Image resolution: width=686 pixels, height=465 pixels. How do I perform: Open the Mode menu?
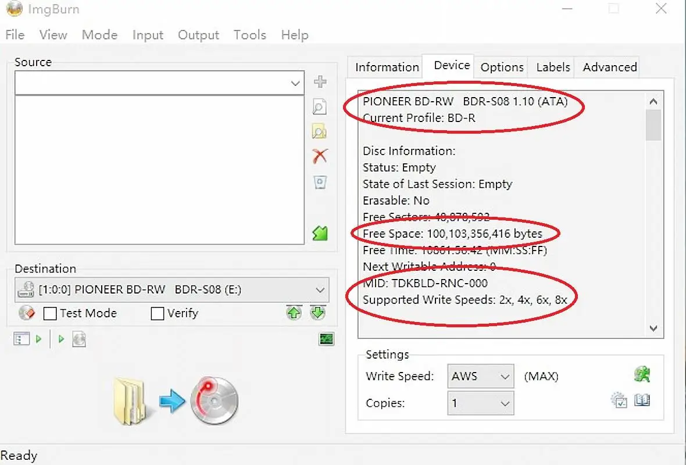pyautogui.click(x=100, y=35)
